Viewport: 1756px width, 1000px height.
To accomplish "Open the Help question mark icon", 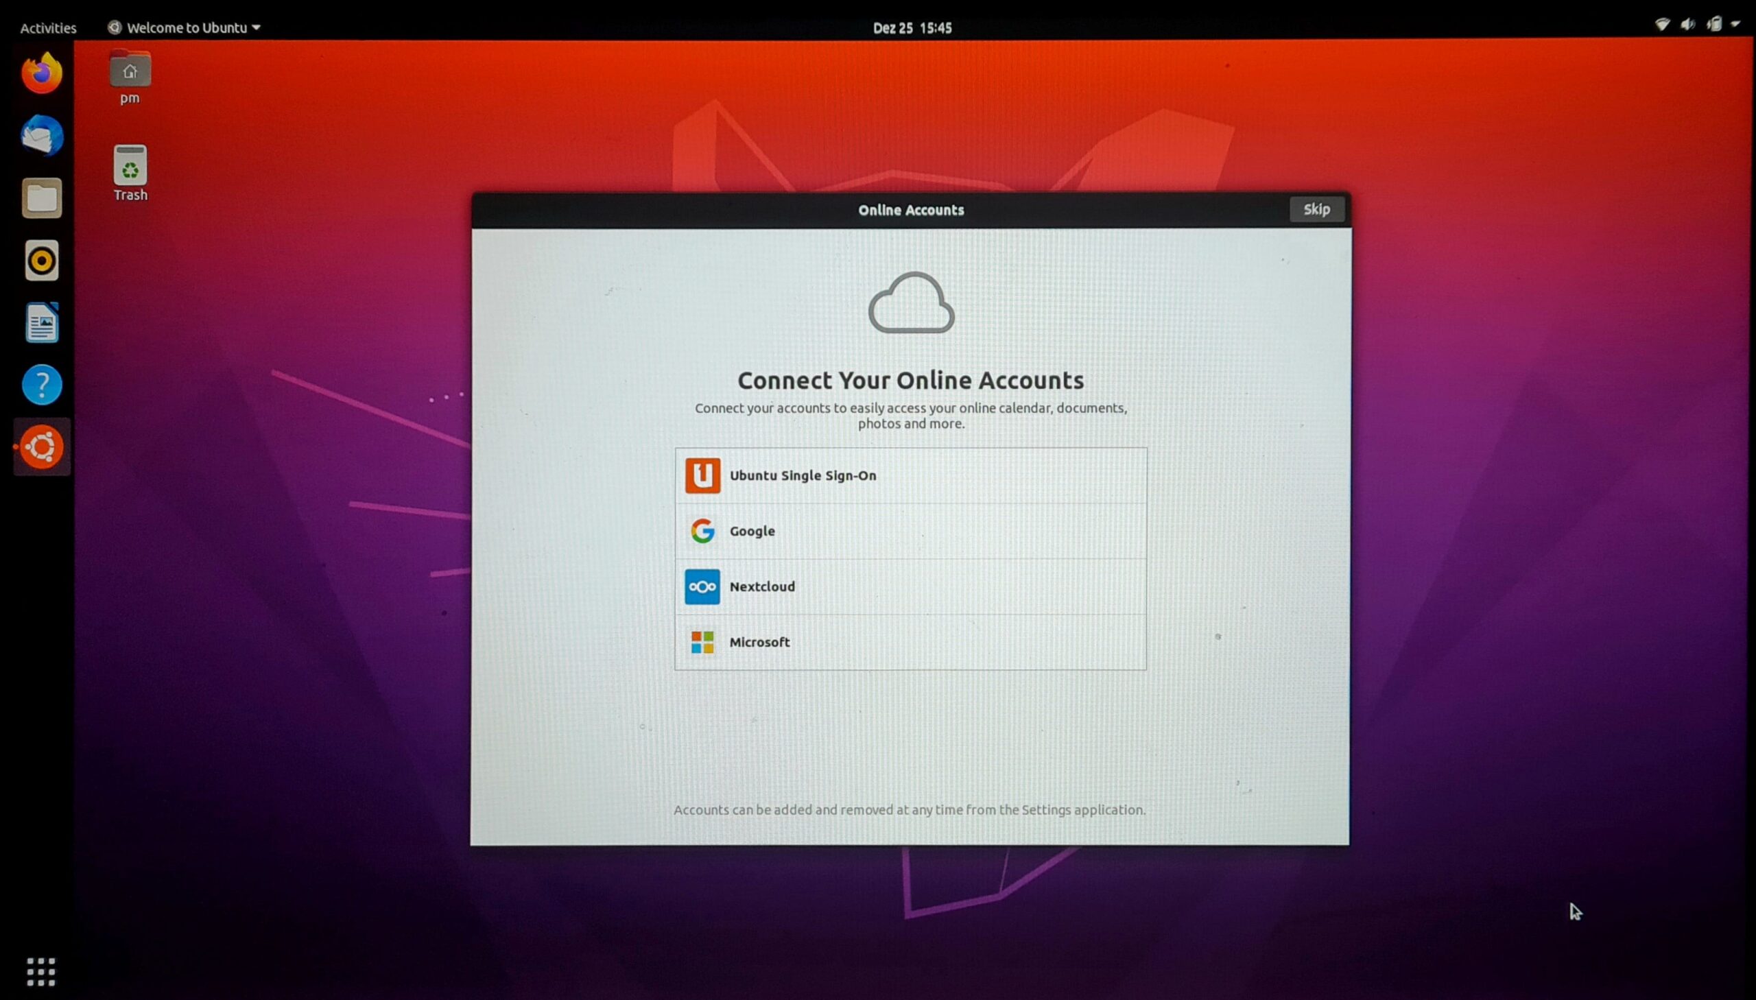I will point(41,385).
